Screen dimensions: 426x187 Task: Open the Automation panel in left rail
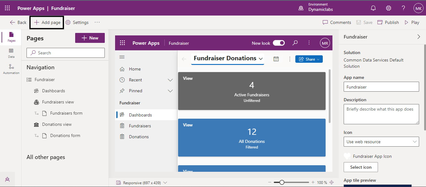[11, 69]
